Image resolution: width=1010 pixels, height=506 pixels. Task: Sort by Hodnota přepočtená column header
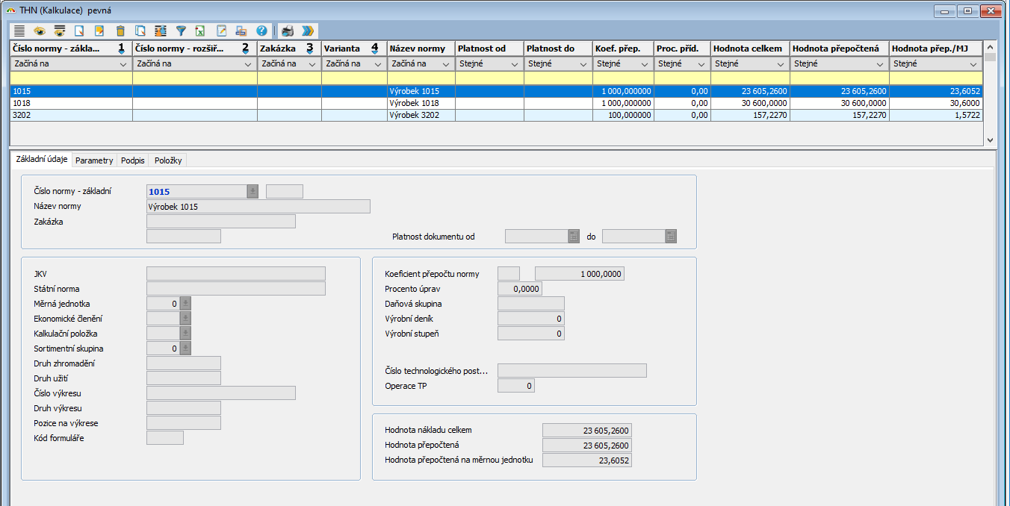839,49
